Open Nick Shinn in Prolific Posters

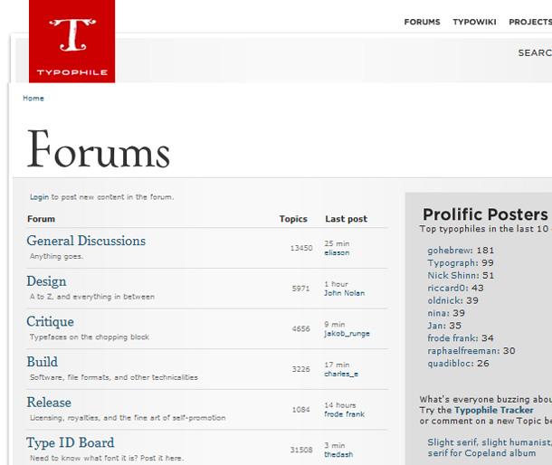pyautogui.click(x=452, y=275)
